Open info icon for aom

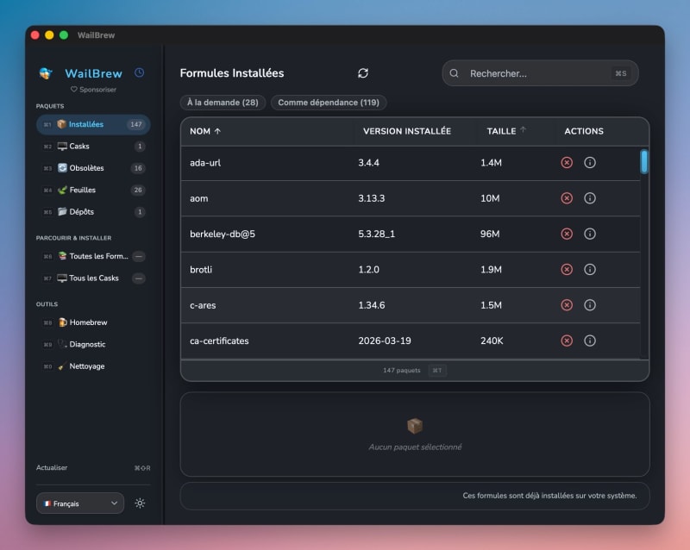pyautogui.click(x=590, y=198)
